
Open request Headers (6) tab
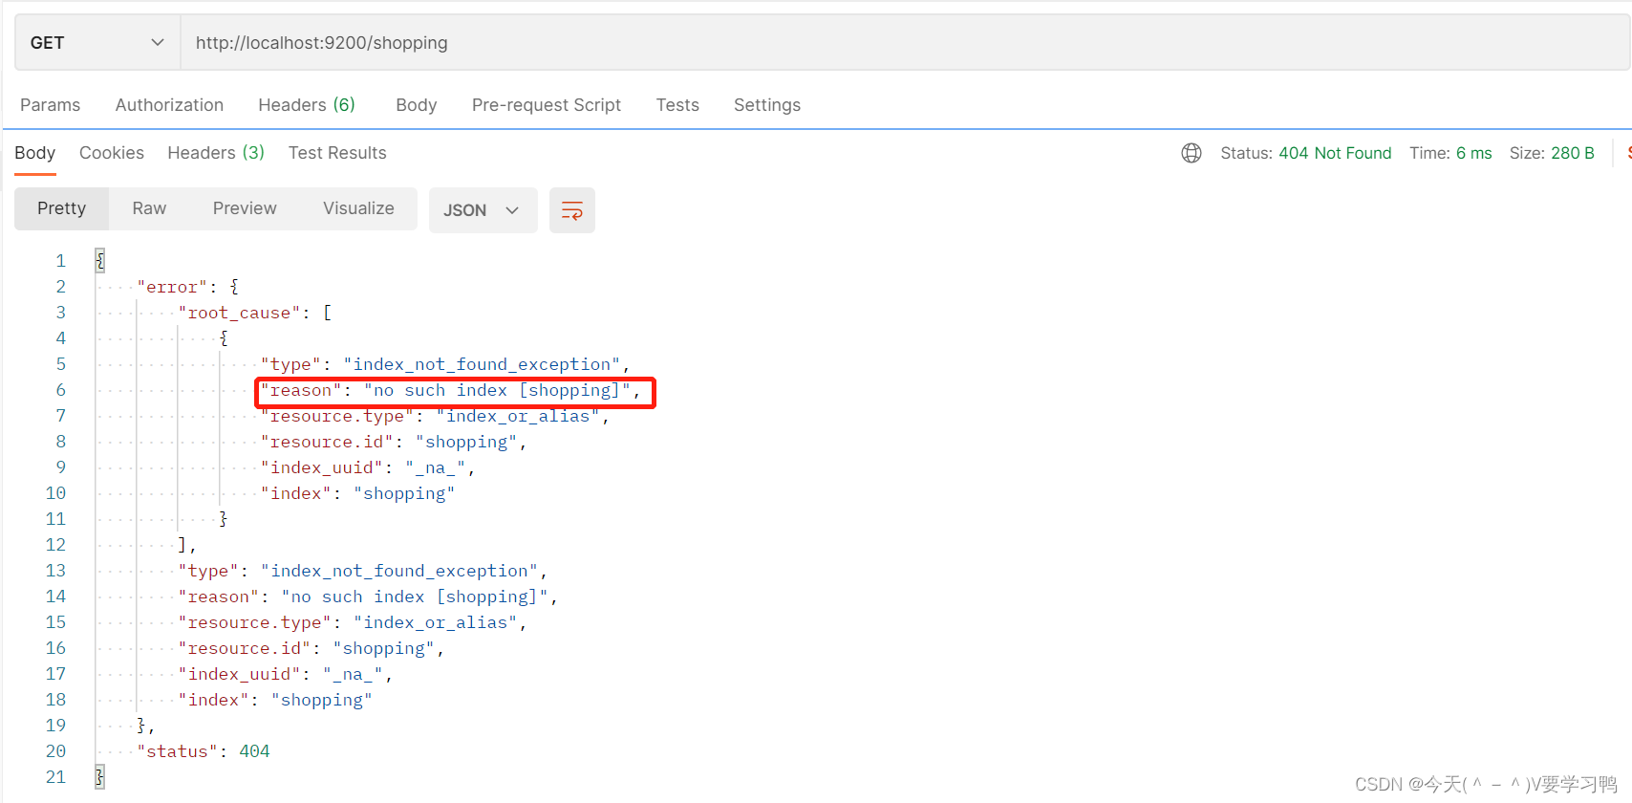click(x=307, y=105)
